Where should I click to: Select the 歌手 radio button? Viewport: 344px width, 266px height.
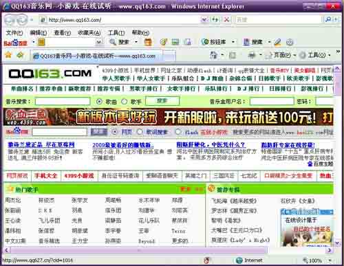pyautogui.click(x=124, y=102)
